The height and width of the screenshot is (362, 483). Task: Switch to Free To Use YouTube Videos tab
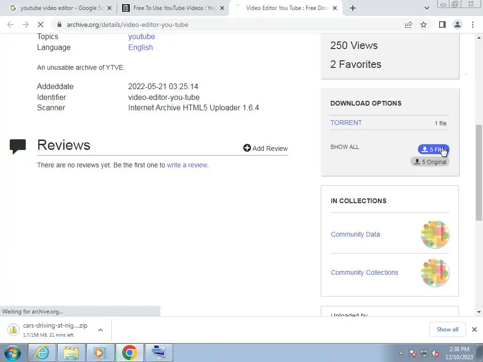(173, 8)
